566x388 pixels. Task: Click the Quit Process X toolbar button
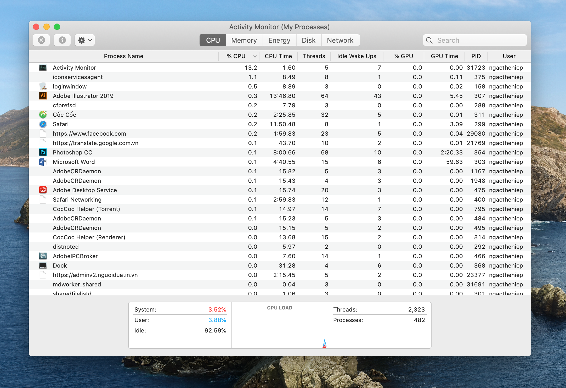point(41,40)
